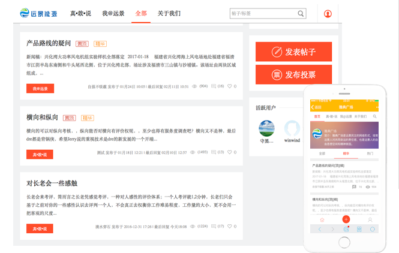This screenshot has height=253, width=399.
Task: Tap the browser back chevron in phone toolbar
Action: tap(320, 229)
